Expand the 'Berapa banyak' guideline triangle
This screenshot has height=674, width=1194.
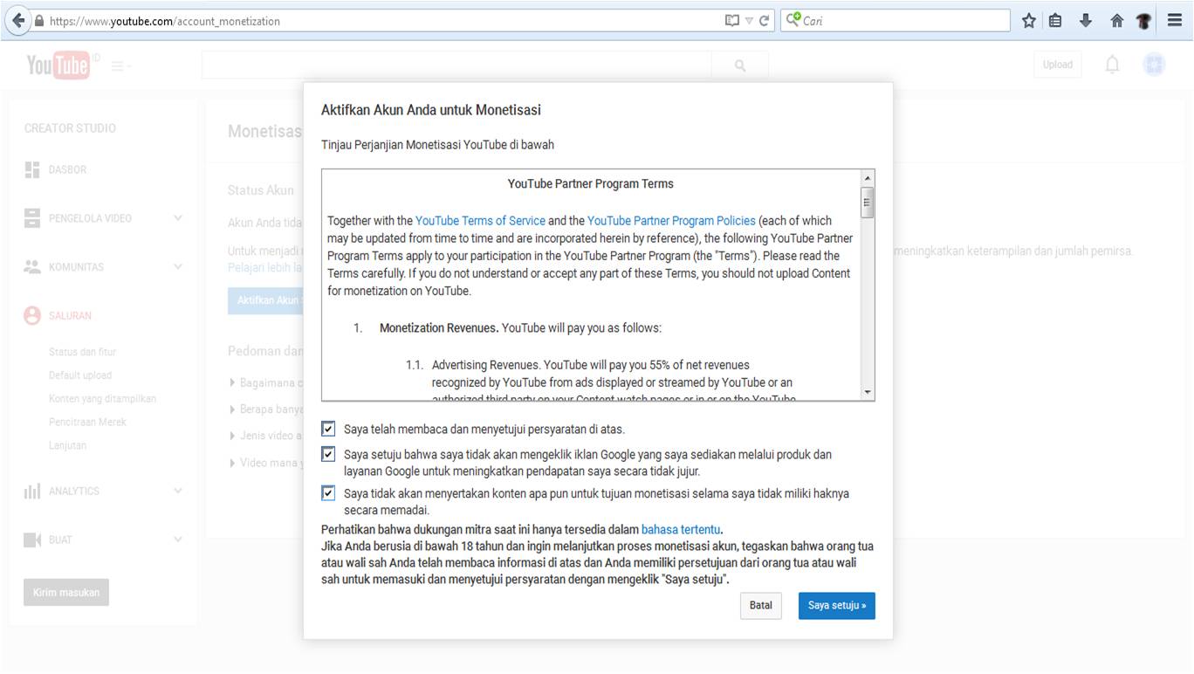point(232,409)
